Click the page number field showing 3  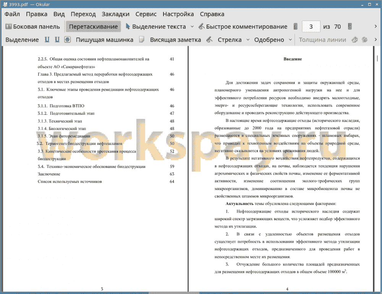click(311, 27)
